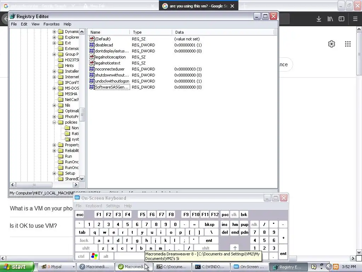
Task: Click the legalnoticecaption string icon
Action: coord(92,57)
